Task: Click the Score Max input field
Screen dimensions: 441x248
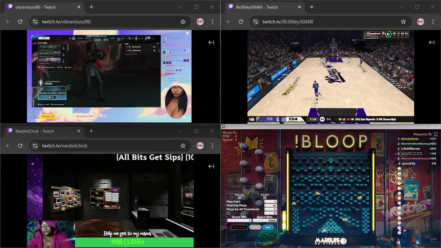Action: coord(265,220)
